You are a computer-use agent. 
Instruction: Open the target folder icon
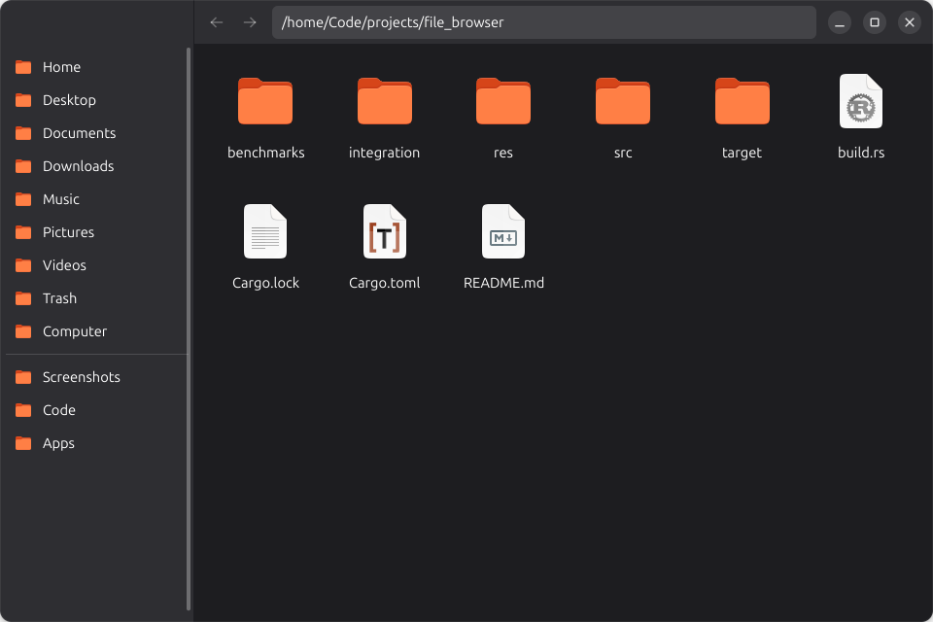(x=742, y=101)
